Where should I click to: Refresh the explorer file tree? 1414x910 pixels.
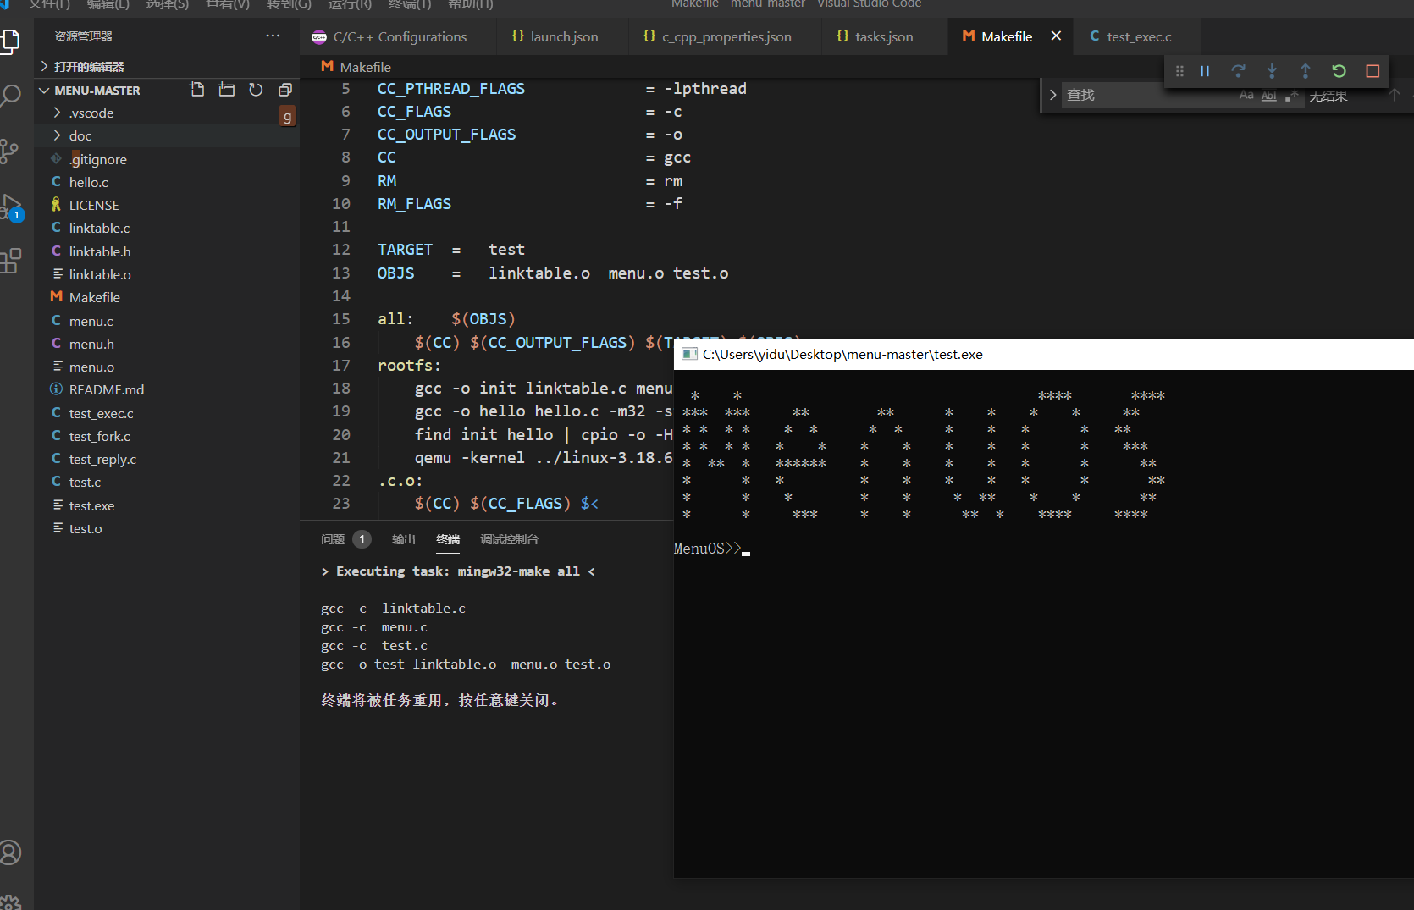pos(256,90)
